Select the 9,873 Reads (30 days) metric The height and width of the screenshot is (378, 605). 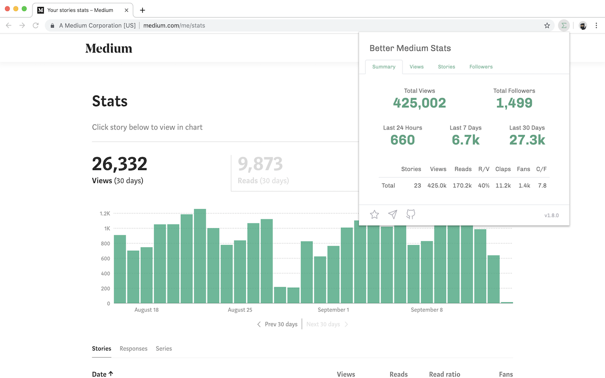(x=263, y=170)
